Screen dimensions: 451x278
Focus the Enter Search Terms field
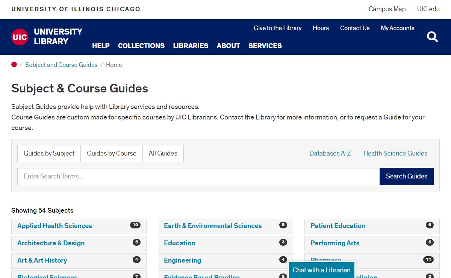pos(198,177)
